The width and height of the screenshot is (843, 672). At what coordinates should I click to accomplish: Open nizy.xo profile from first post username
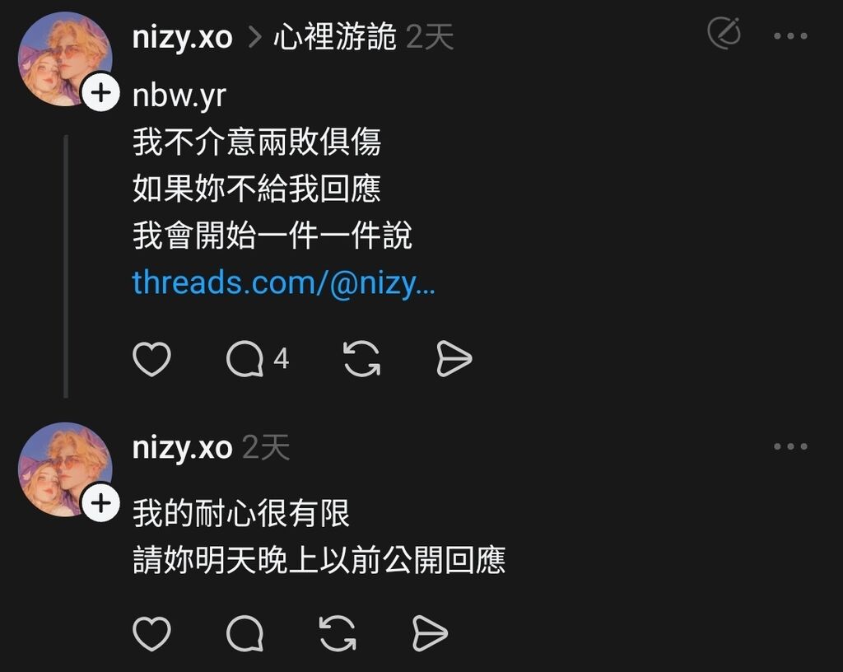click(182, 38)
